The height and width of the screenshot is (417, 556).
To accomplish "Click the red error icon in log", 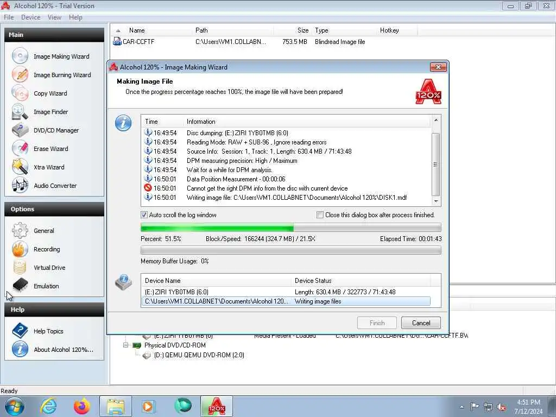I will click(x=148, y=188).
